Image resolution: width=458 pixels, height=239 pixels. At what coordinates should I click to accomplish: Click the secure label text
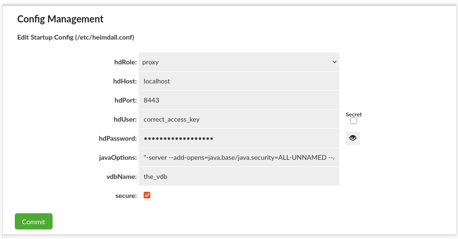126,196
